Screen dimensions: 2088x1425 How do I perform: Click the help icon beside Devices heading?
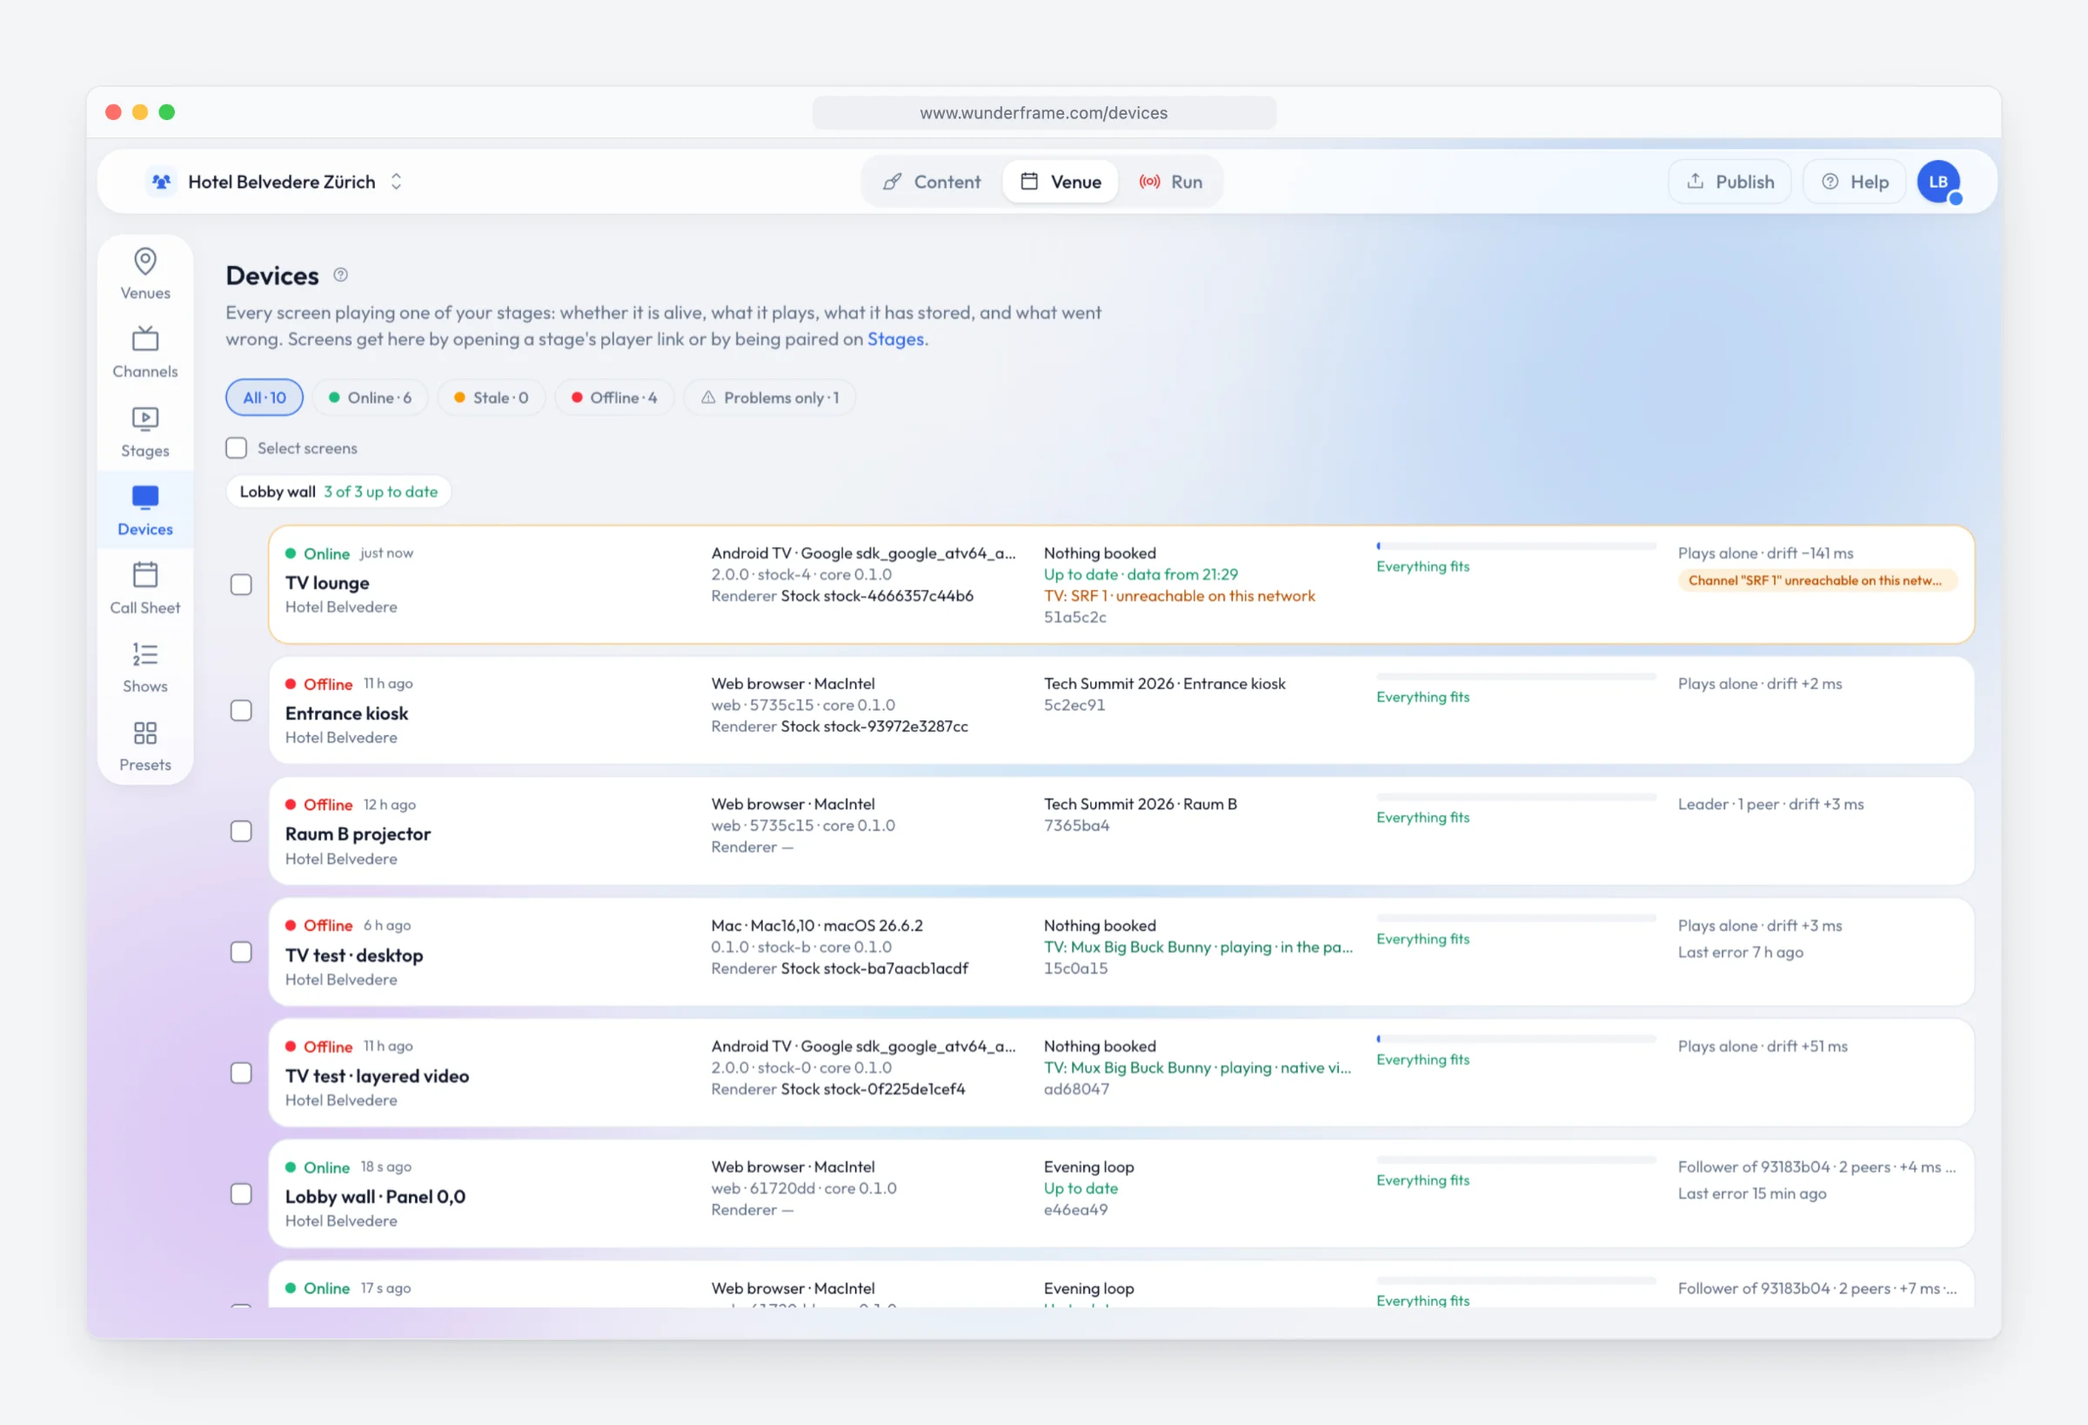click(x=340, y=275)
